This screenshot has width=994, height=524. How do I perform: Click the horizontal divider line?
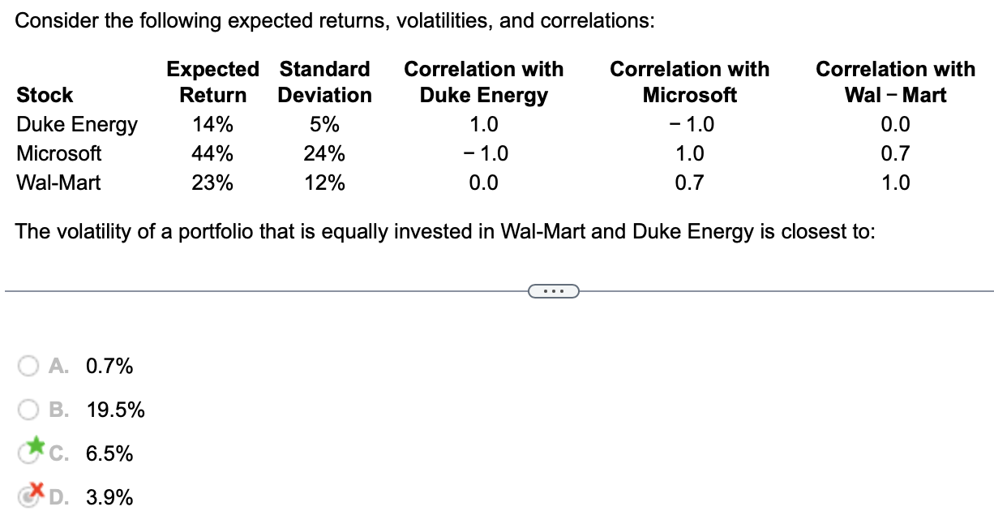click(243, 290)
